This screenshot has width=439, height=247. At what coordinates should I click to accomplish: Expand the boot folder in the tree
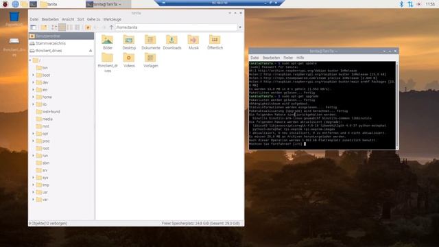[x=33, y=75]
